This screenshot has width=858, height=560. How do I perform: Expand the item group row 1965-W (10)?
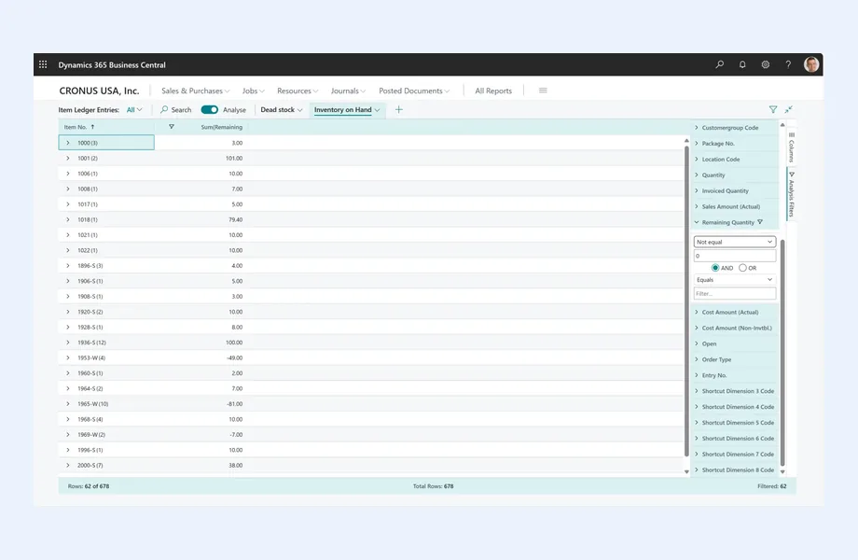pos(68,404)
